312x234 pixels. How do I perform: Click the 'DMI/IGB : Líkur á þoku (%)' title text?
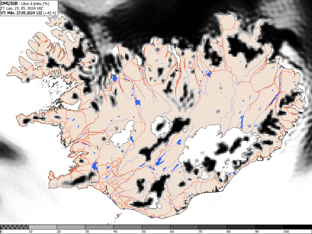tap(25, 3)
